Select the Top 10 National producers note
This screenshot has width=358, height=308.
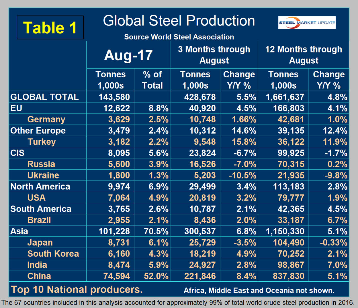(x=77, y=289)
